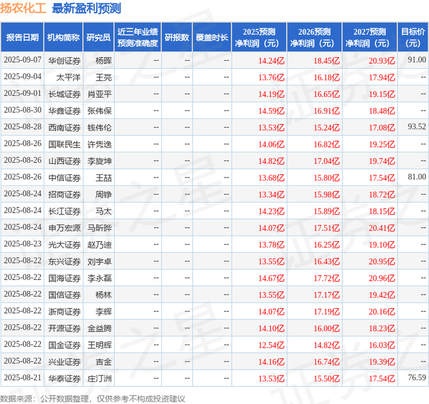Click analyst name 马昕晔
The height and width of the screenshot is (404, 429).
coord(99,228)
